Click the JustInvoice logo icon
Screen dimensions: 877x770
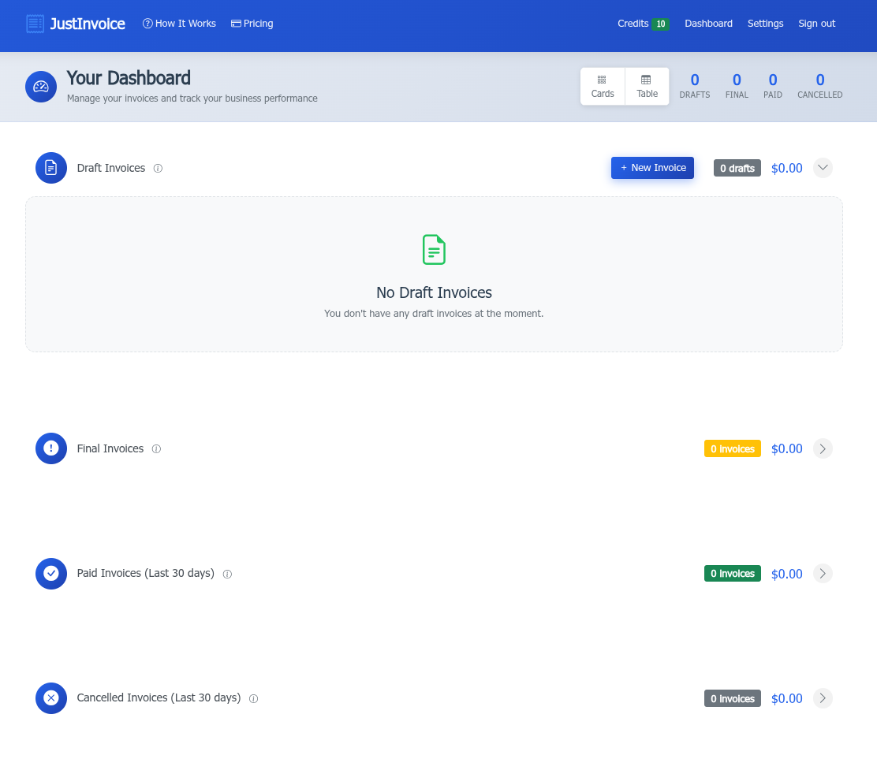[35, 24]
